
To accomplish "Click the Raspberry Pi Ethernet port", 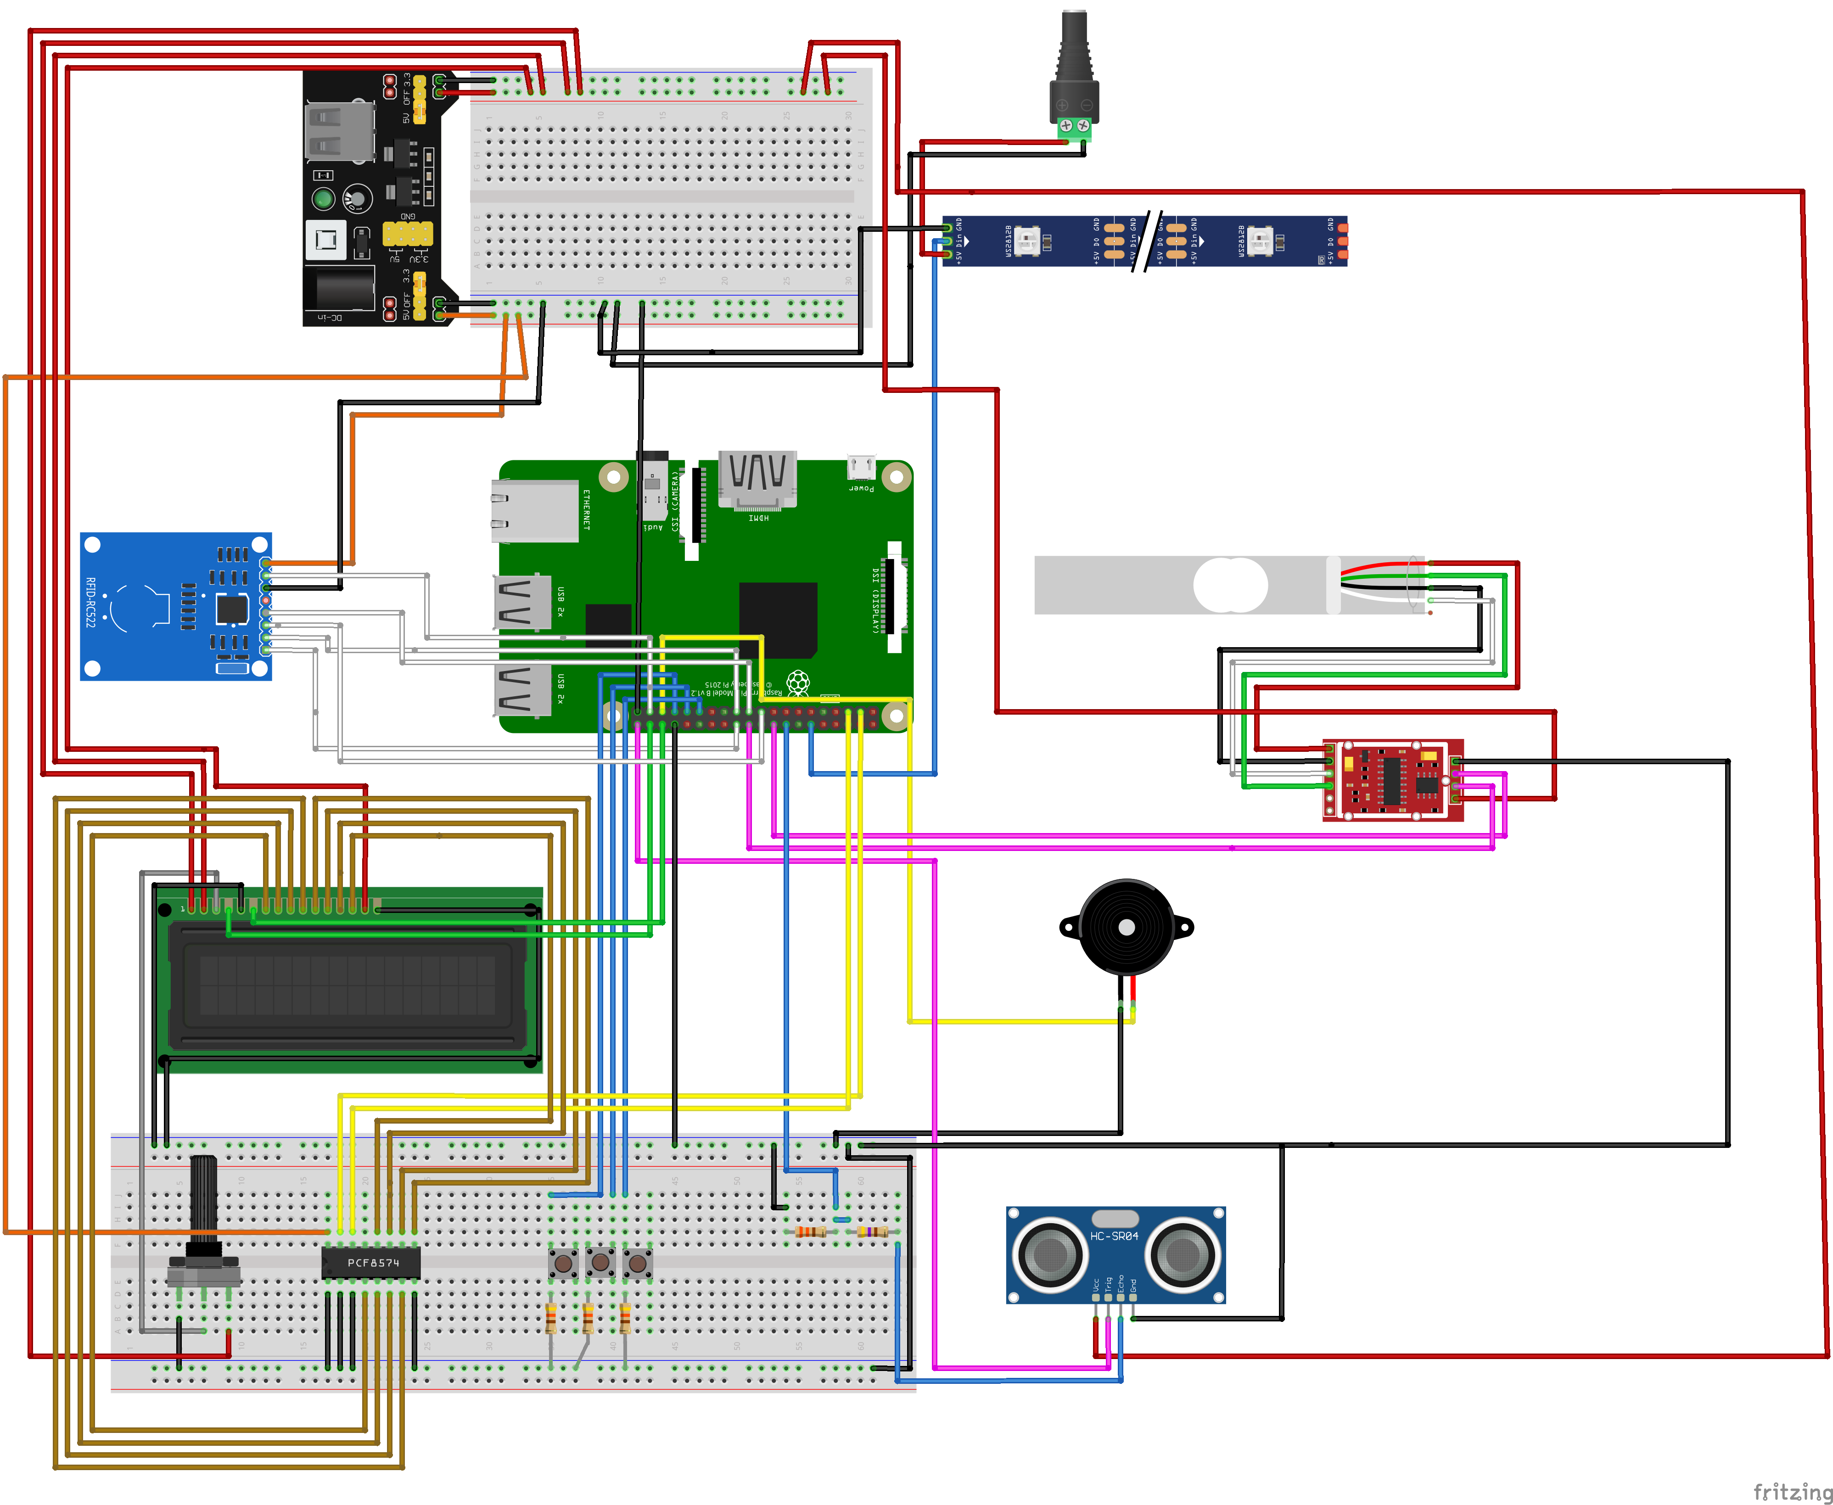I will point(535,511).
